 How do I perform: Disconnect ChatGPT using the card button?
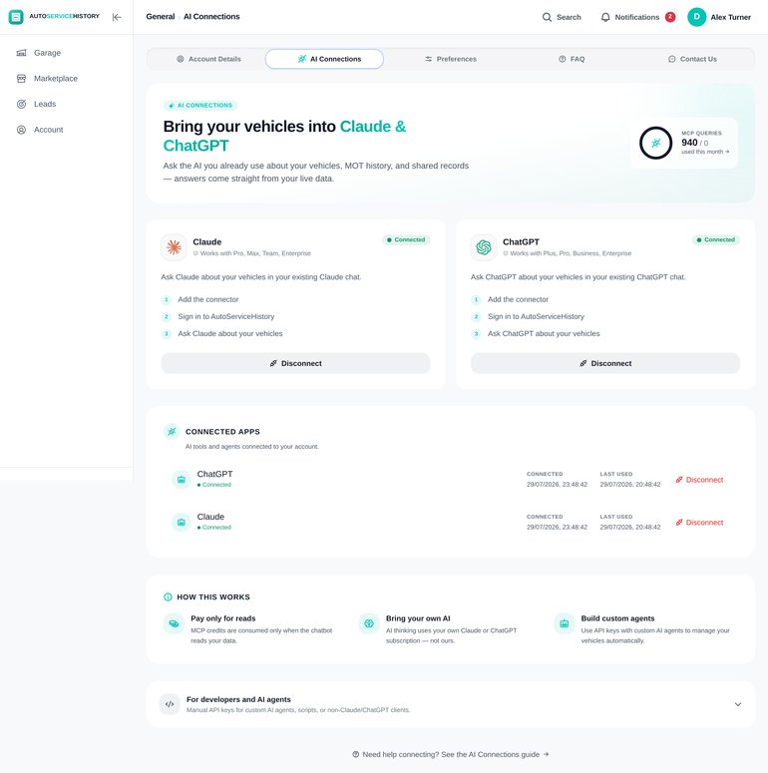click(x=605, y=363)
